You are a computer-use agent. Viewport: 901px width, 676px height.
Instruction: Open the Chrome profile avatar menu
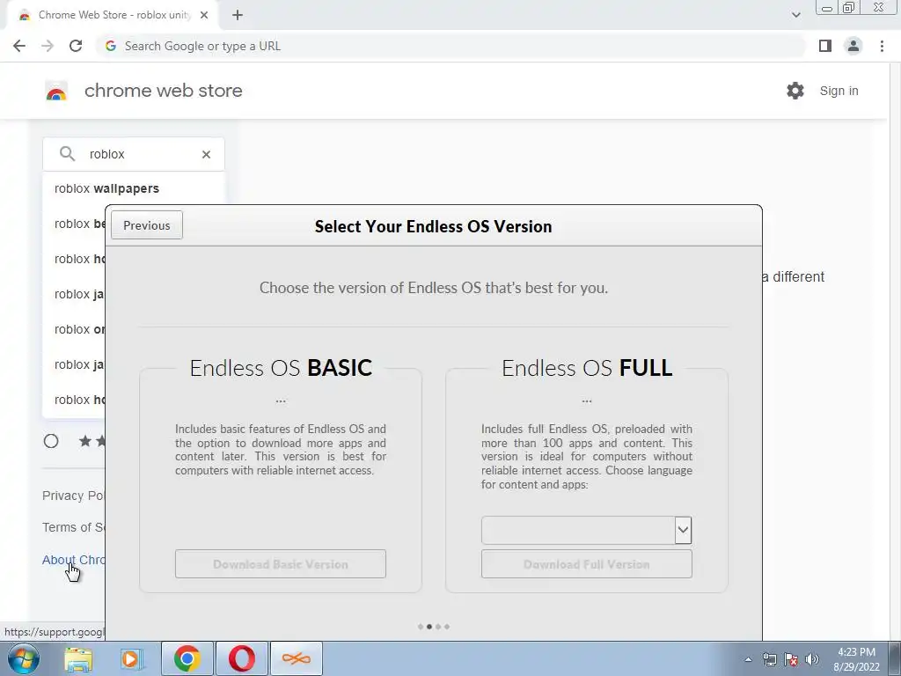(853, 46)
